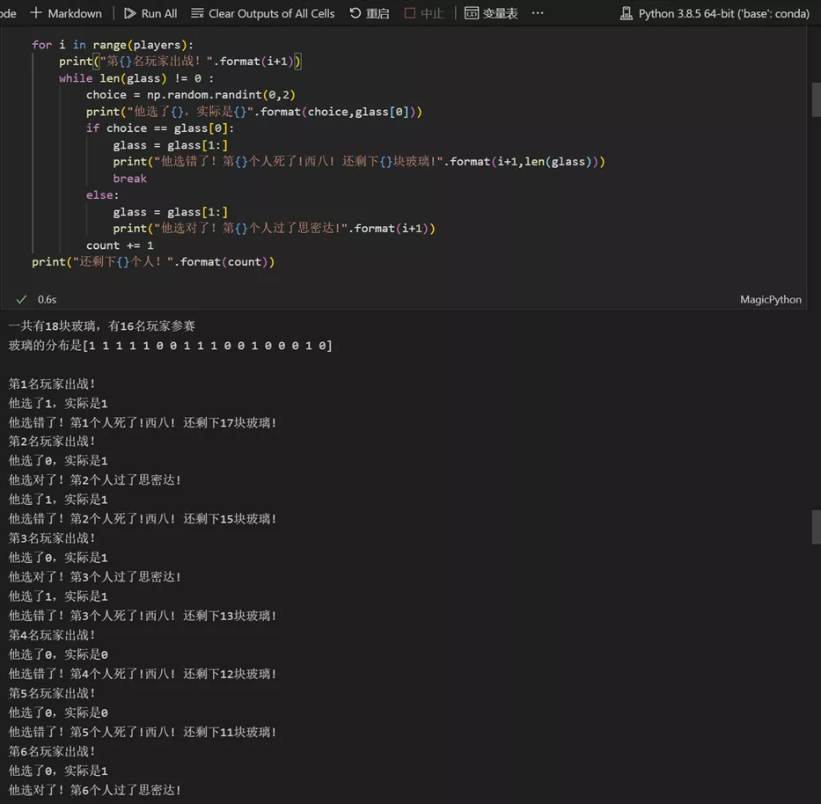This screenshot has width=821, height=804.
Task: Restart the kernel with 重启
Action: [x=369, y=13]
